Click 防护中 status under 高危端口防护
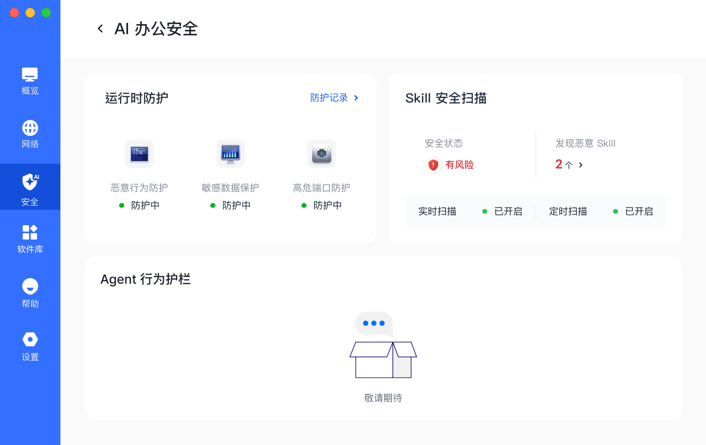This screenshot has width=706, height=445. (x=322, y=205)
